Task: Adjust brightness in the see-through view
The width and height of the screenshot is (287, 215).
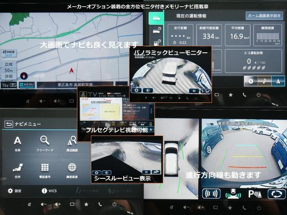Action: pyautogui.click(x=107, y=172)
